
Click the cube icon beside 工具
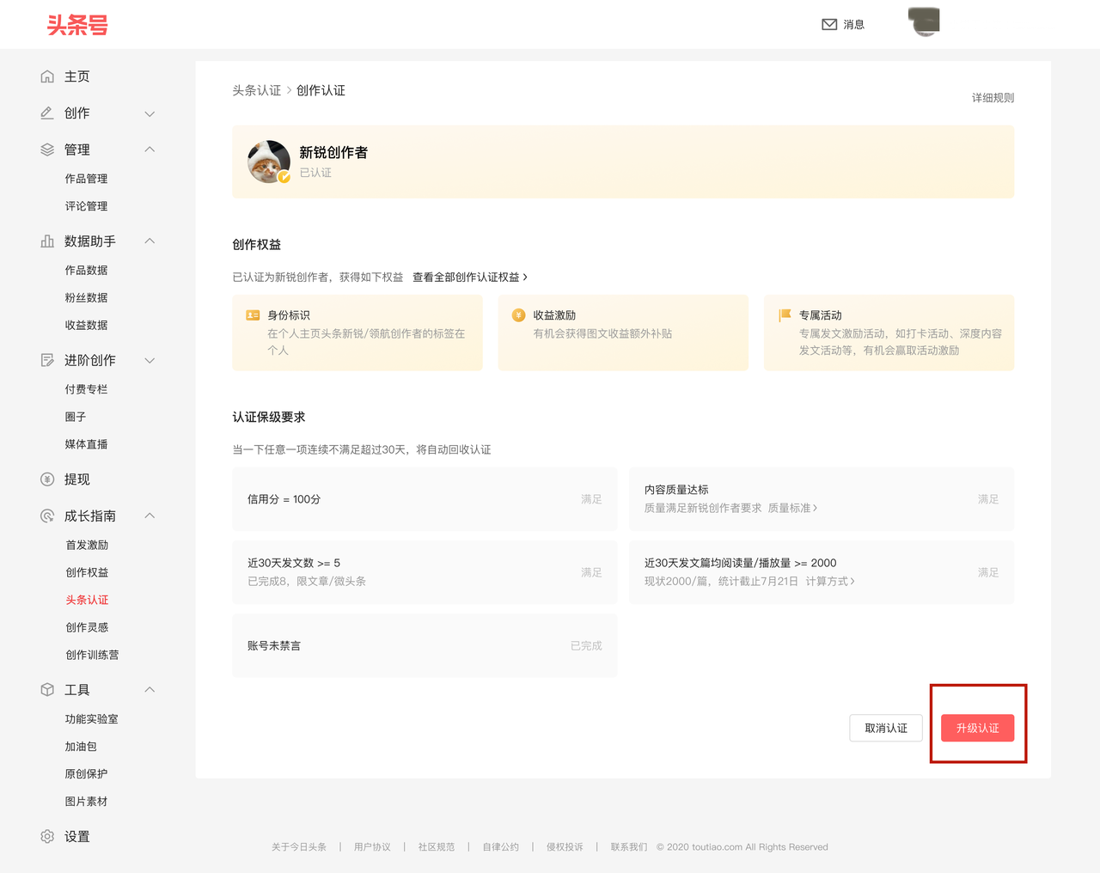(47, 690)
